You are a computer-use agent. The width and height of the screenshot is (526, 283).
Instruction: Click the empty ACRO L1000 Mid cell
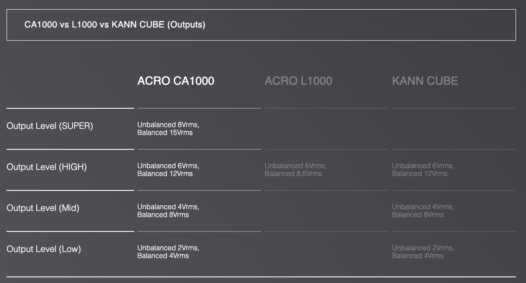point(326,211)
